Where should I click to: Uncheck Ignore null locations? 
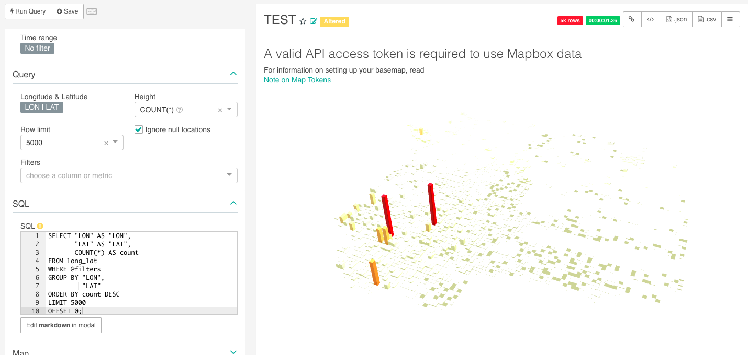[139, 129]
